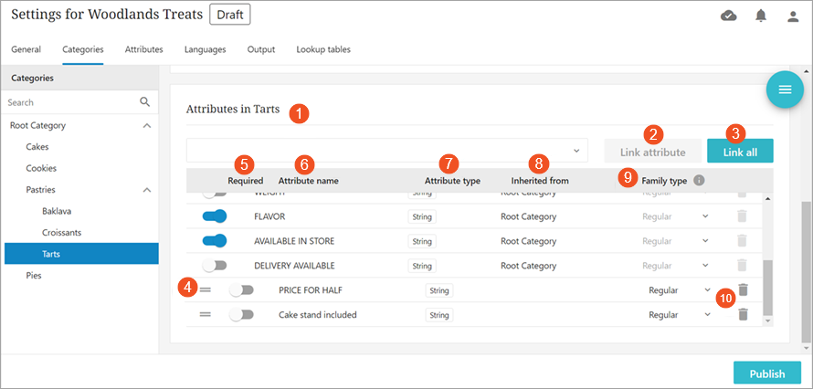Collapse the Pastries category
Image resolution: width=813 pixels, height=389 pixels.
147,189
